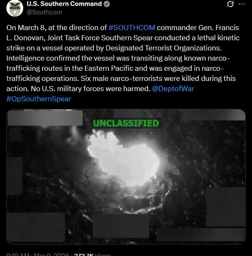Screen dimensions: 252x256
Task: Open the @Southcom handle link
Action: pyautogui.click(x=44, y=12)
